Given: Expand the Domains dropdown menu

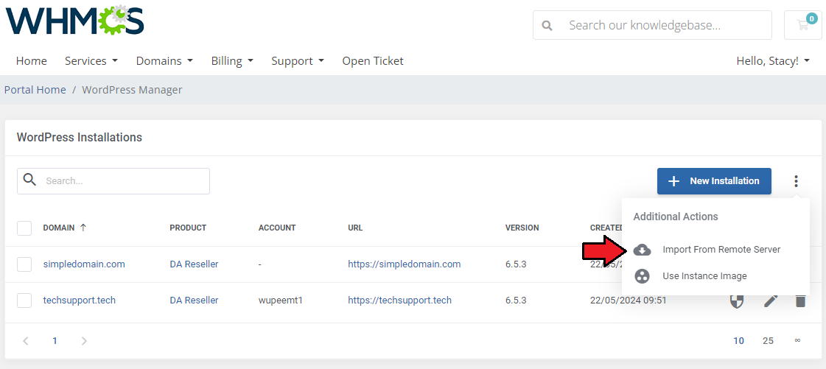Looking at the screenshot, I should [x=164, y=61].
